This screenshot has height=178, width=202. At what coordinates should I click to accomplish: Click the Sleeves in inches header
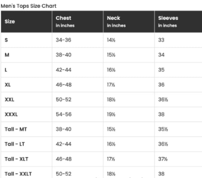168,22
